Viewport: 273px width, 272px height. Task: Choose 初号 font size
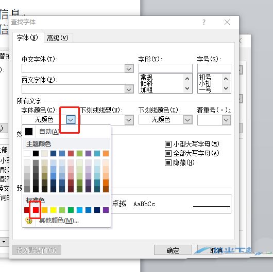pos(205,77)
